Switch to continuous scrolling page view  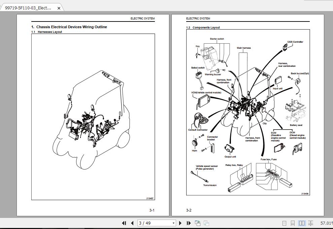coord(293,223)
